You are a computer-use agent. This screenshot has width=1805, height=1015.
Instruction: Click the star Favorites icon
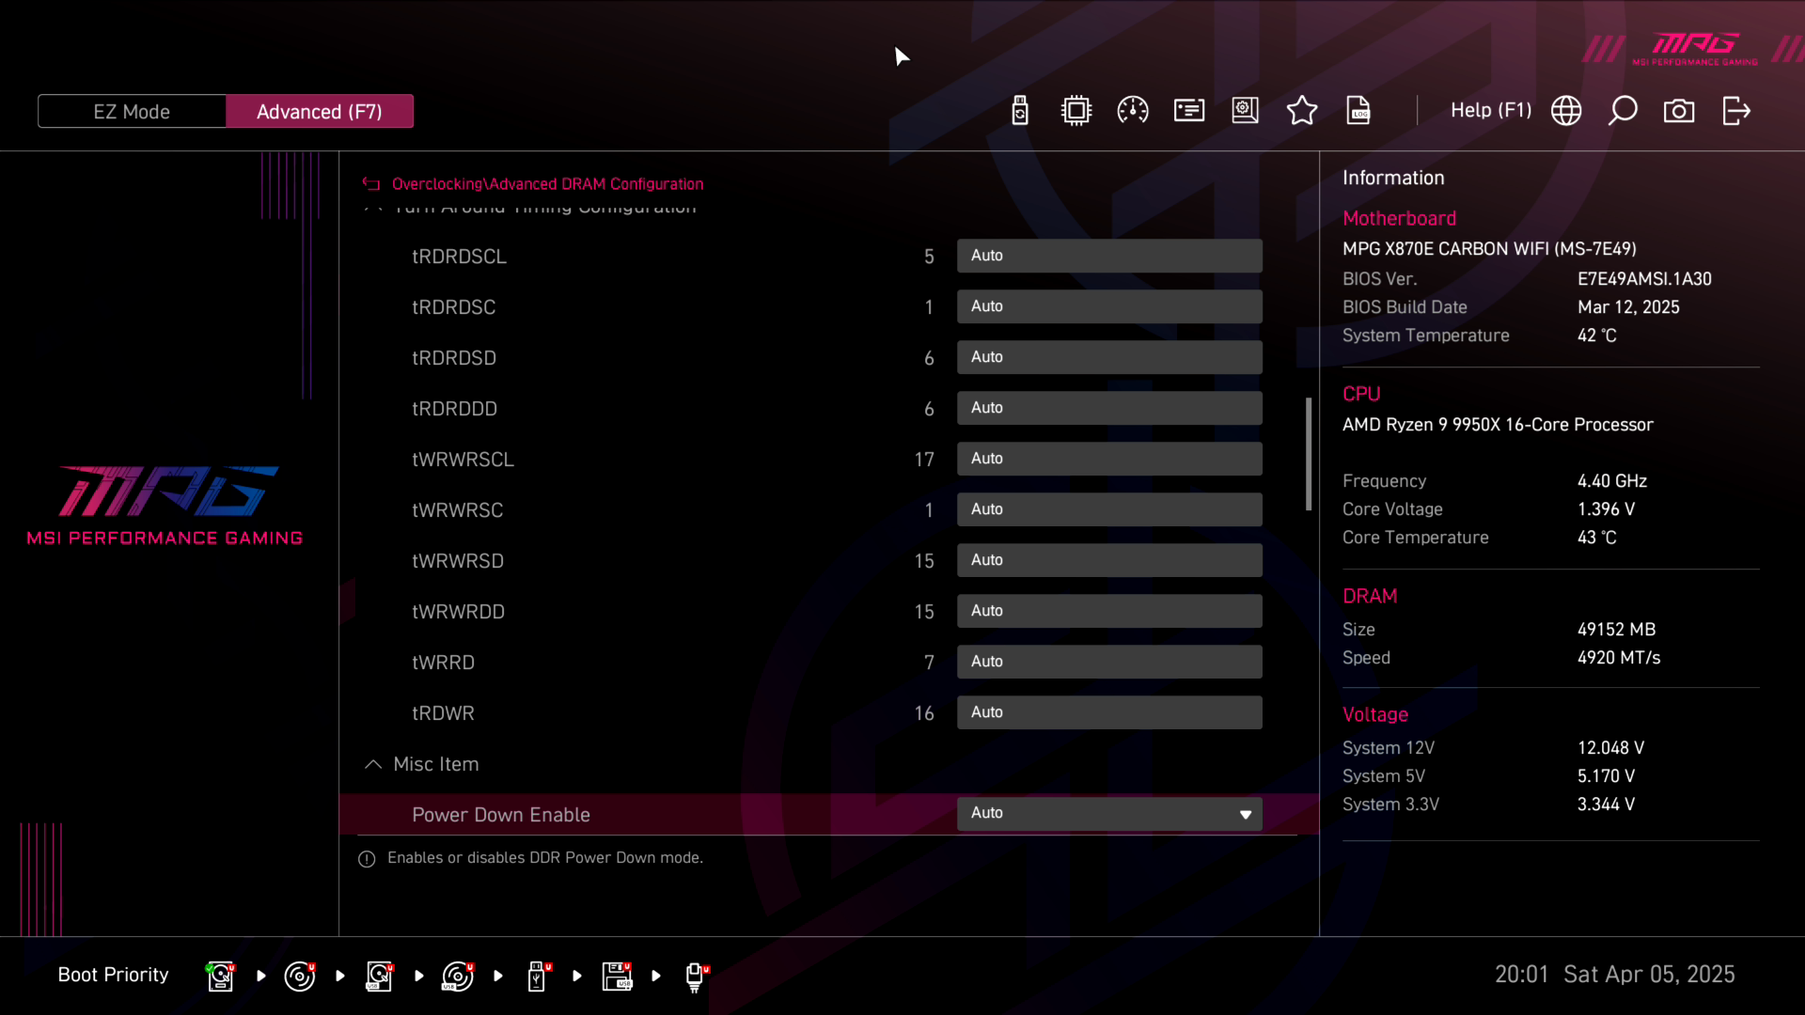tap(1302, 111)
